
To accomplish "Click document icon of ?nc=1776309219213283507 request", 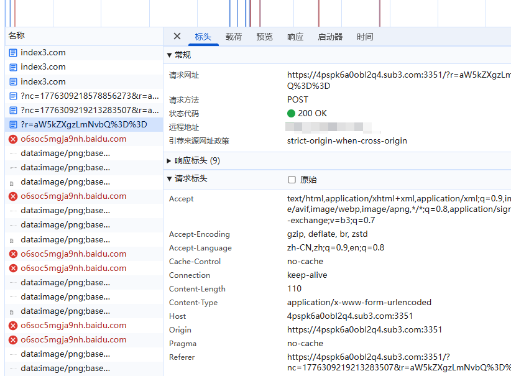I will tap(13, 110).
